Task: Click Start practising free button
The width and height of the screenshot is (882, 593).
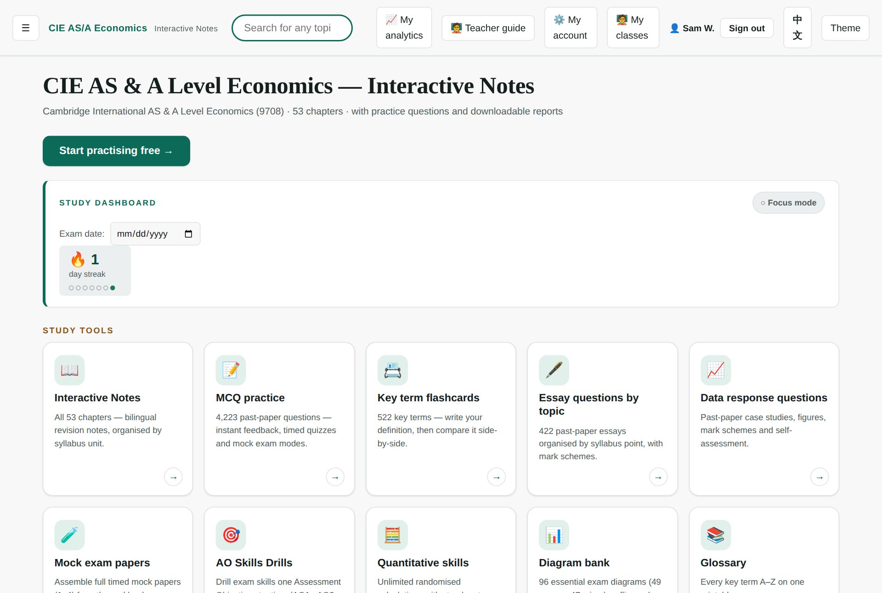Action: 116,151
